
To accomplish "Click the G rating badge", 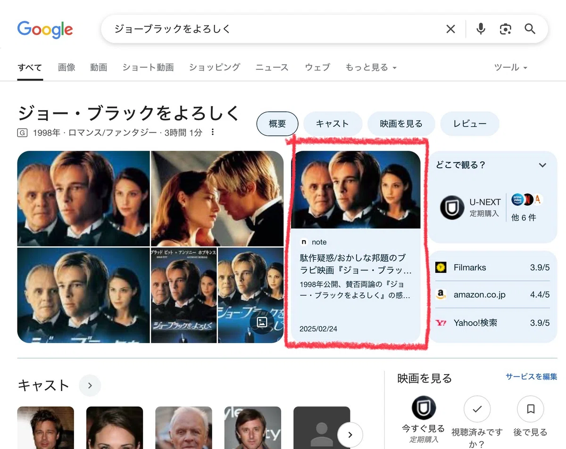I will (22, 133).
